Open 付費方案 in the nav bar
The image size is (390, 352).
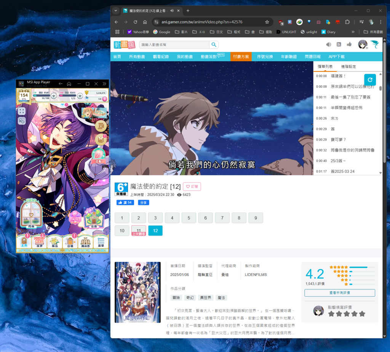241,57
